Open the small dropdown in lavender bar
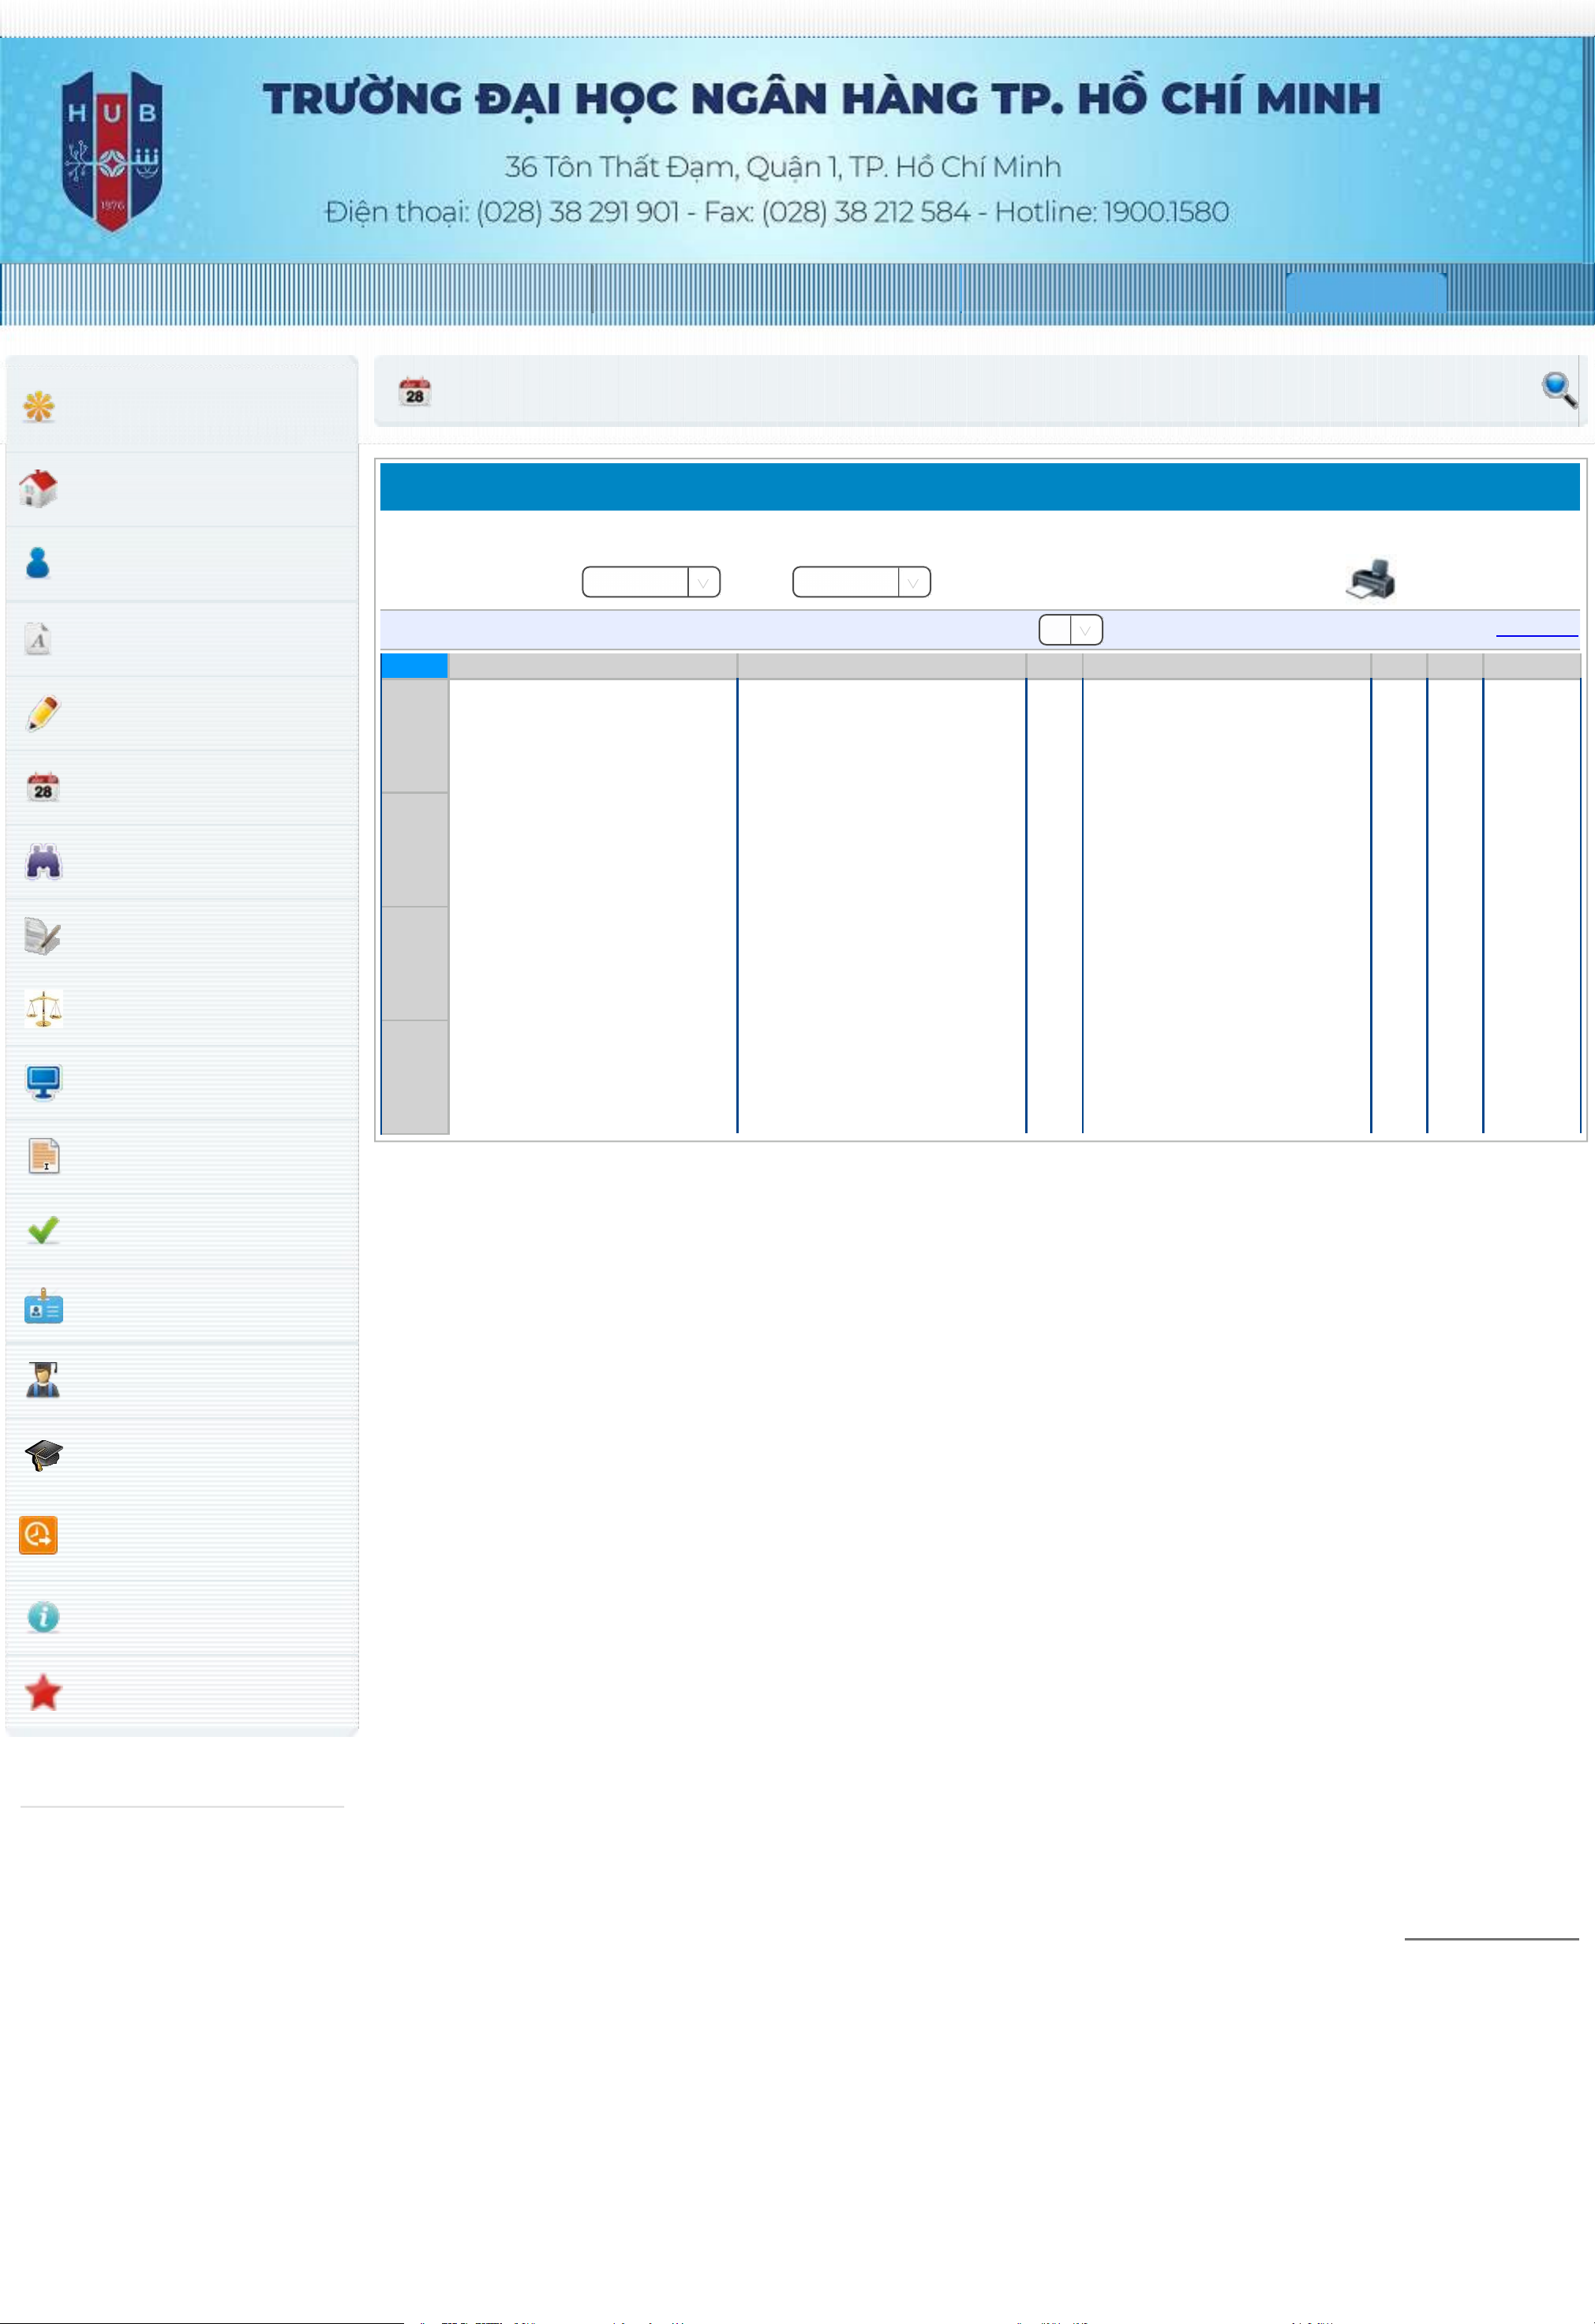Viewport: 1595px width, 2324px height. tap(1070, 630)
